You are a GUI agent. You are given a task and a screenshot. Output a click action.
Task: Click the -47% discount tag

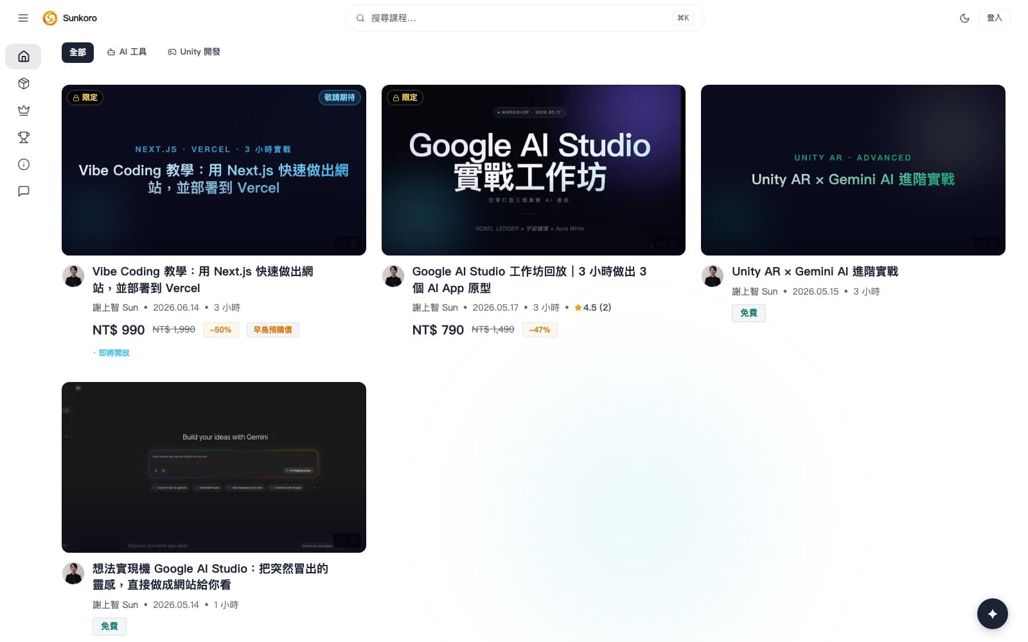[540, 330]
